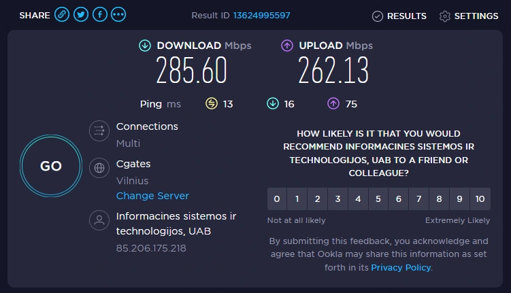The height and width of the screenshot is (293, 511).
Task: Copy the share link icon
Action: pos(62,15)
